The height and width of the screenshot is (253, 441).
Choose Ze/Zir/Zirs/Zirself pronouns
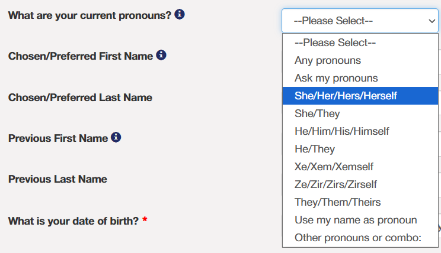(x=335, y=184)
